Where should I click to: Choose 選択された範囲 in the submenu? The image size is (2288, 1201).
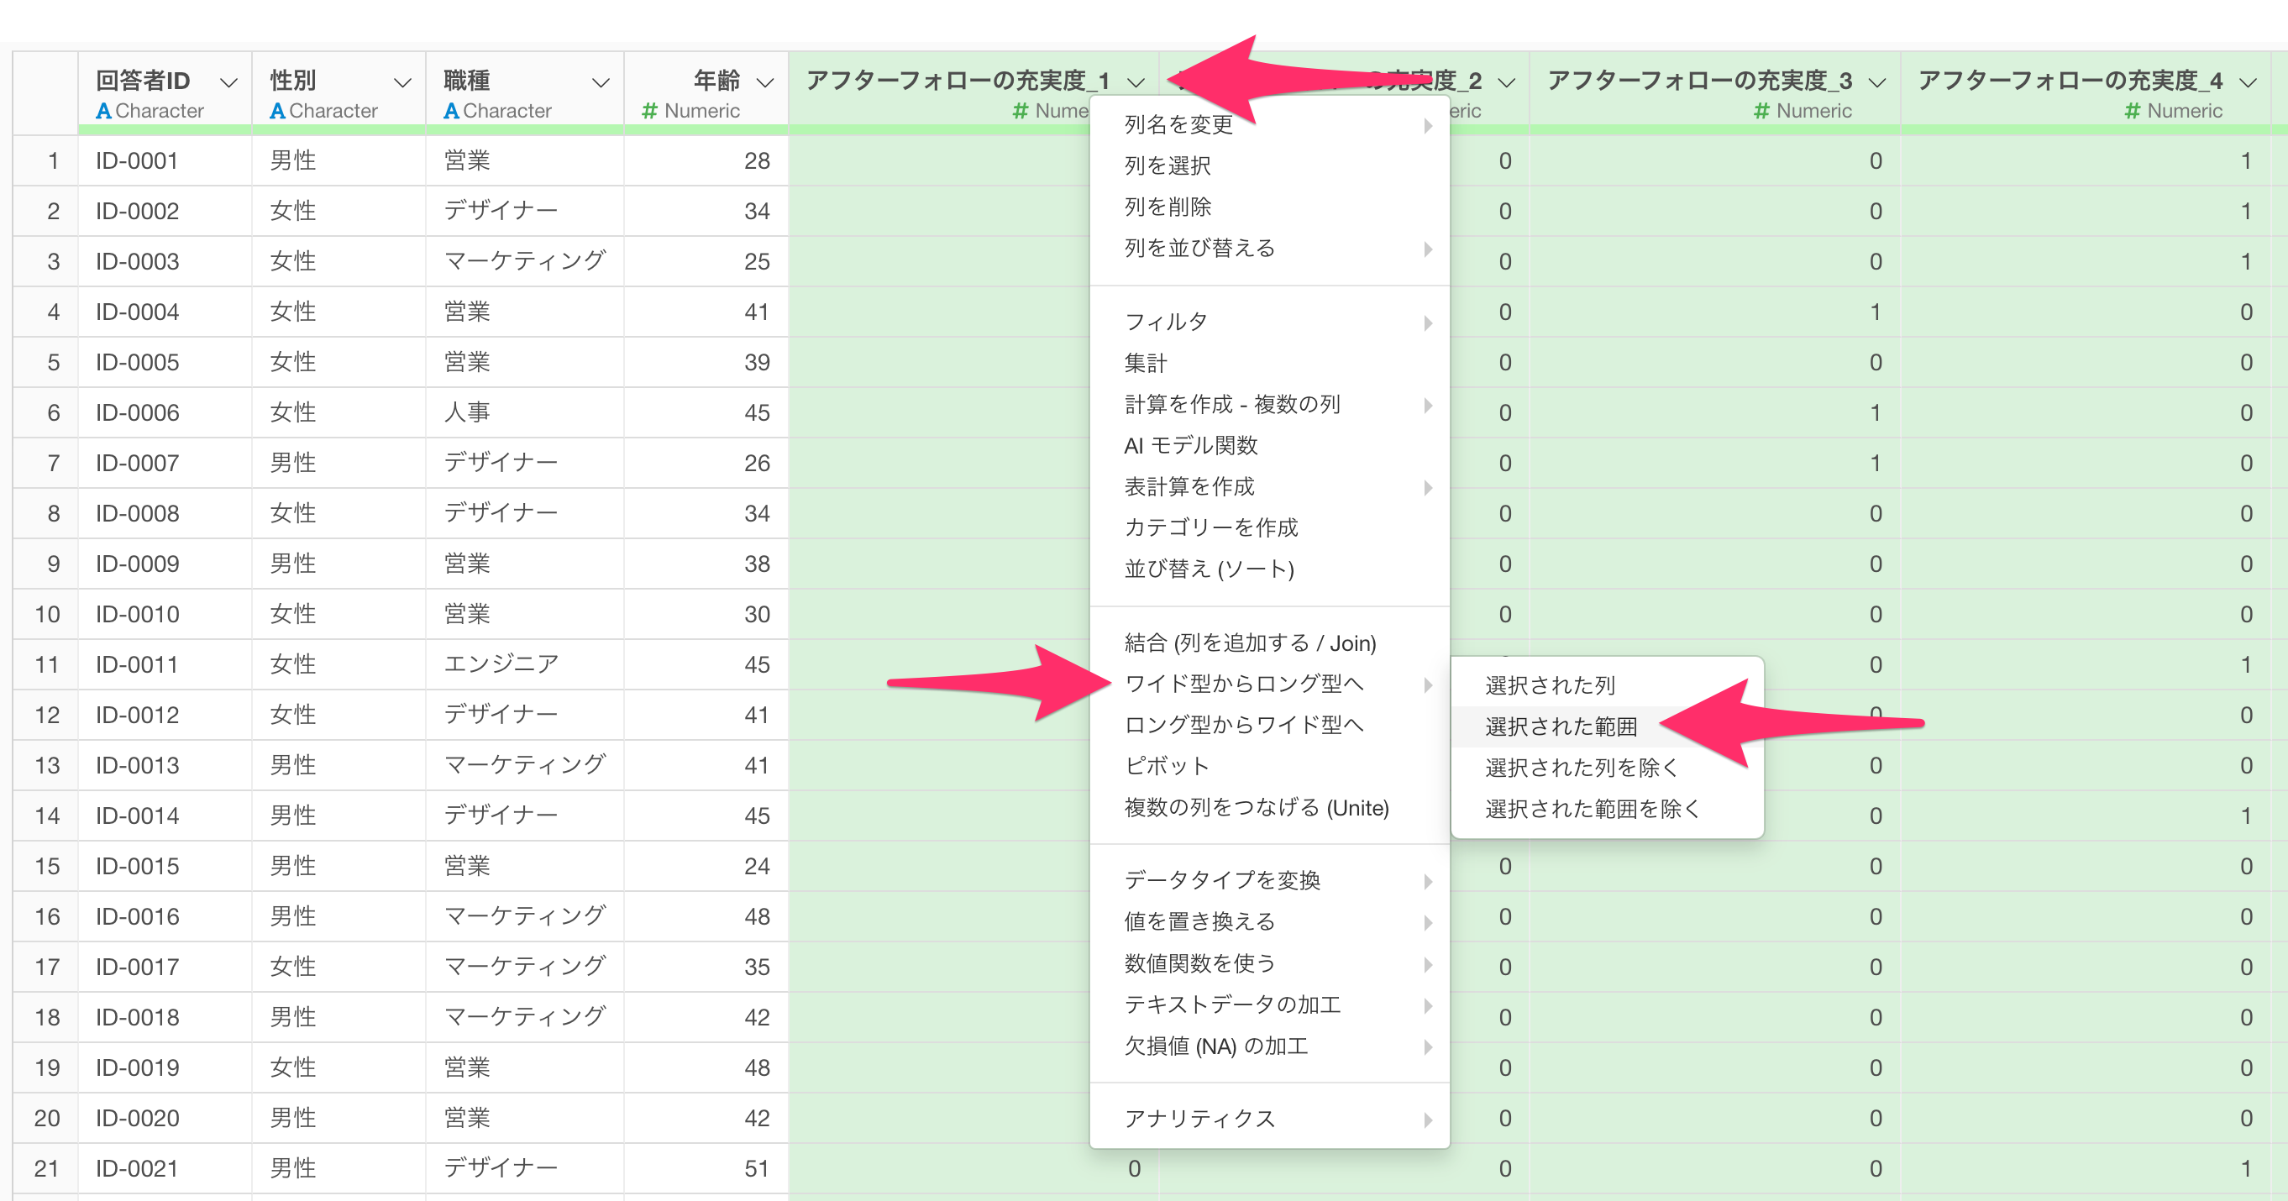click(1561, 726)
